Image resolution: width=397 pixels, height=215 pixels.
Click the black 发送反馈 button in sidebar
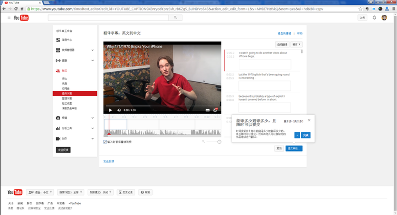pos(63,150)
